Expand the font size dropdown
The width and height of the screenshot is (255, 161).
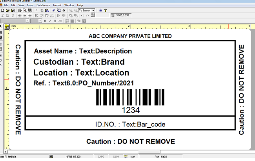click(40, 21)
